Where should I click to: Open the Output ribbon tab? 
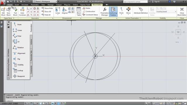coord(59,5)
